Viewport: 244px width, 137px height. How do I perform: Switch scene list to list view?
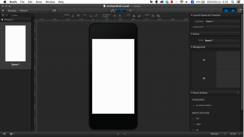tap(7, 16)
